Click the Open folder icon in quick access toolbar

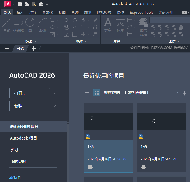tap(27, 4)
